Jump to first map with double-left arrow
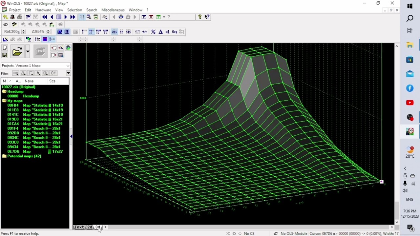Image resolution: width=420 pixels, height=236 pixels. [x=45, y=17]
